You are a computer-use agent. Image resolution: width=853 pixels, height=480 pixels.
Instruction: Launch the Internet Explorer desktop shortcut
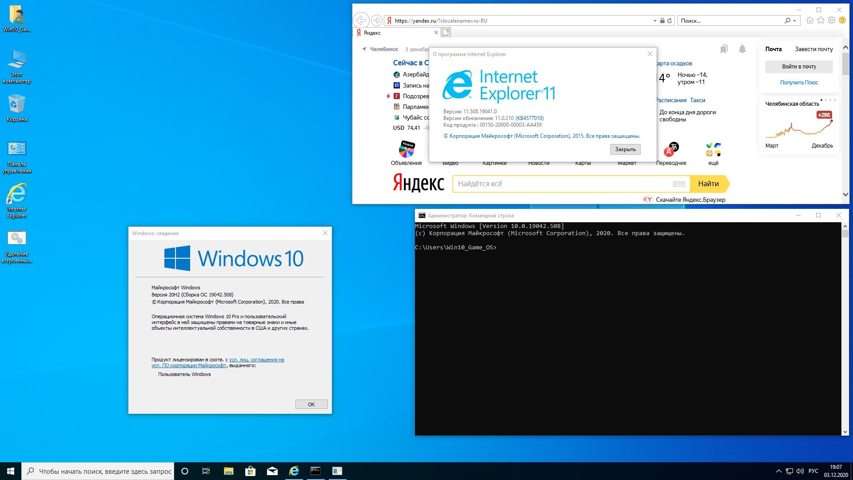pyautogui.click(x=17, y=201)
